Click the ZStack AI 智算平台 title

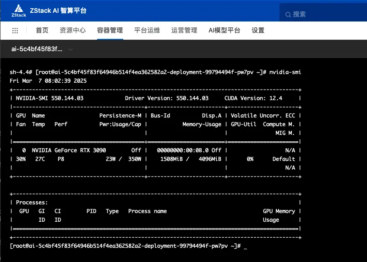[58, 11]
